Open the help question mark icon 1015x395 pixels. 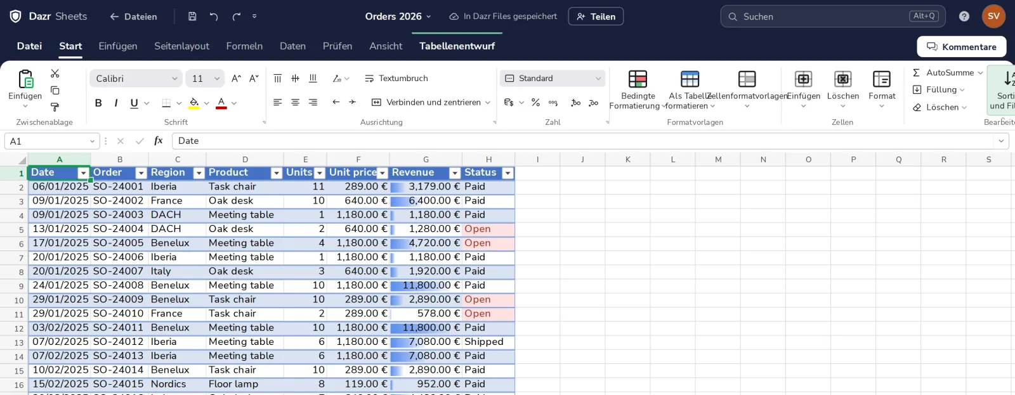pos(964,16)
